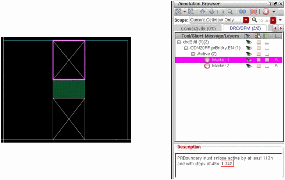The width and height of the screenshot is (285, 180).
Task: Open the zoom options dropdown arrow in toolbar
Action: coord(185,11)
